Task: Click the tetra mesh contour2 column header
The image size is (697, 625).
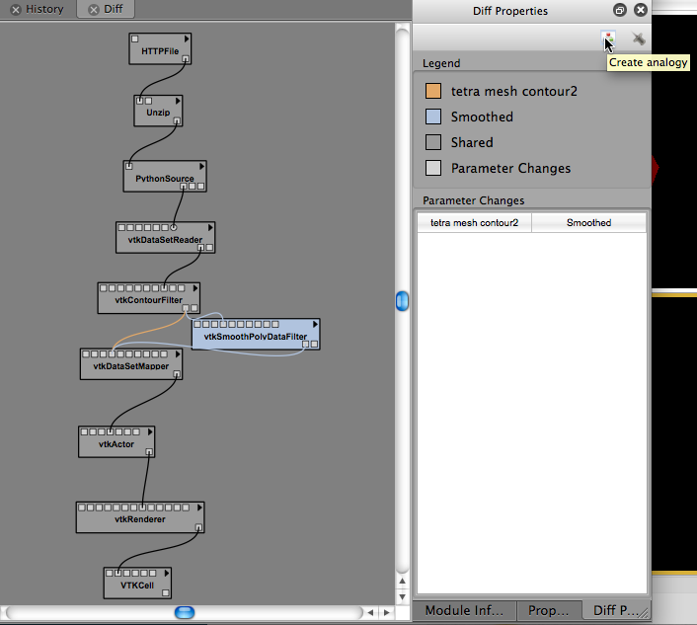Action: click(474, 223)
